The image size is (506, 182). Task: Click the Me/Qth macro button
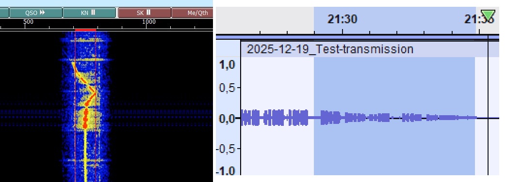pos(192,13)
